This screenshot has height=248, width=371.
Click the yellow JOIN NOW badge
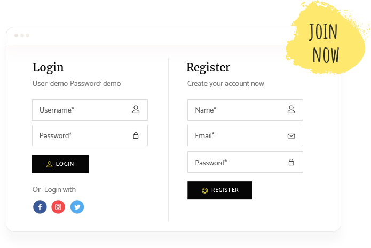tap(325, 43)
